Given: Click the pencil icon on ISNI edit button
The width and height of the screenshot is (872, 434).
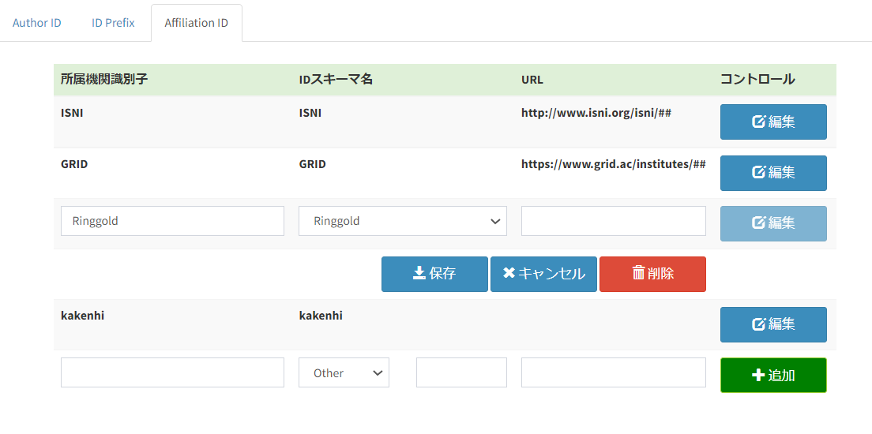Looking at the screenshot, I should [x=758, y=122].
